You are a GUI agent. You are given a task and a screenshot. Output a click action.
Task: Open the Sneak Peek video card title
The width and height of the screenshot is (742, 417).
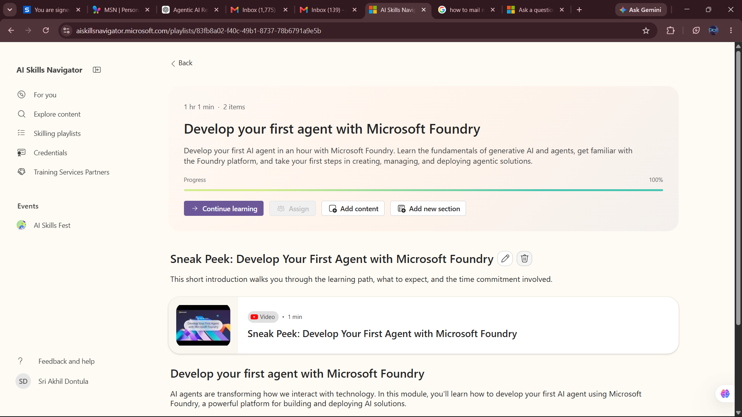coord(382,334)
